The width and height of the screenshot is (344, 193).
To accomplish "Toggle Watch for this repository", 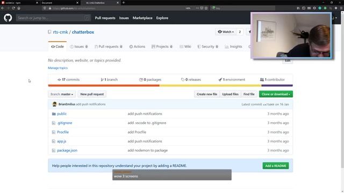I will 226,32.
